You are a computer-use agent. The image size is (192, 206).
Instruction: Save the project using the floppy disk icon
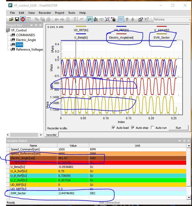coord(17,19)
